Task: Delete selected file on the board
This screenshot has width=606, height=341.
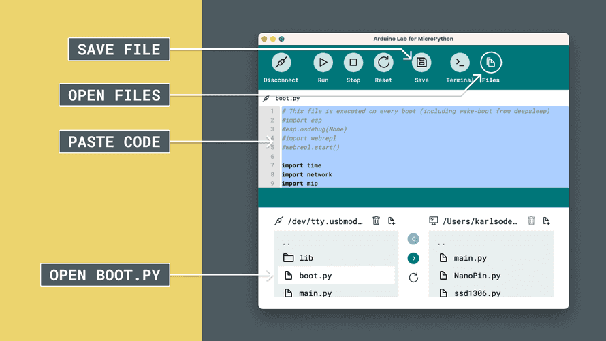Action: click(377, 221)
